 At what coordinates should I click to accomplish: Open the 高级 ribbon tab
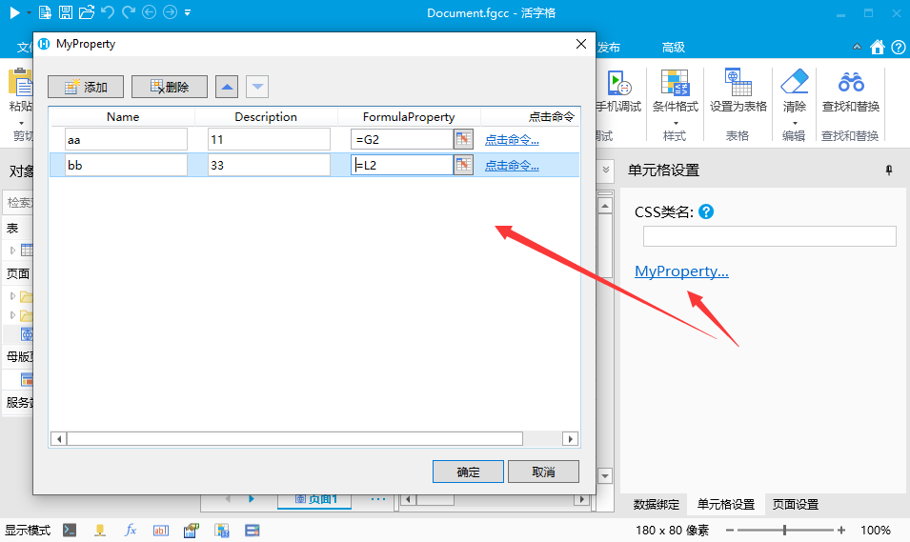674,47
